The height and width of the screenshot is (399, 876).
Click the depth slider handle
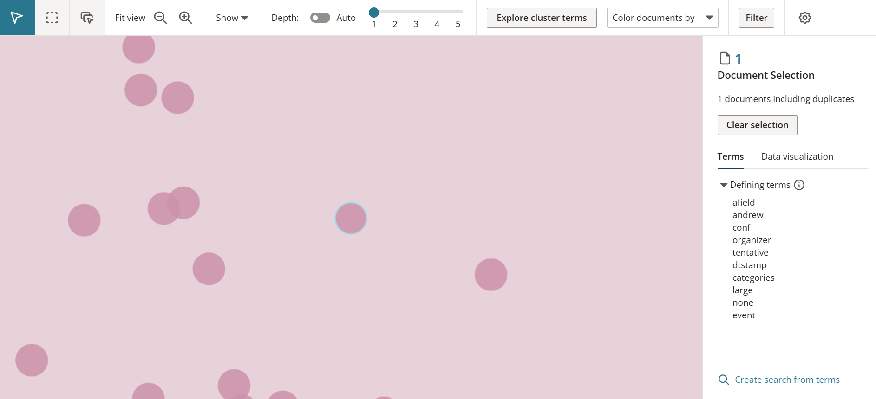pyautogui.click(x=374, y=12)
